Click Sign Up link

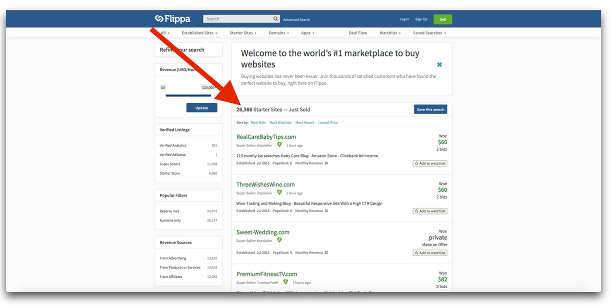click(x=421, y=19)
